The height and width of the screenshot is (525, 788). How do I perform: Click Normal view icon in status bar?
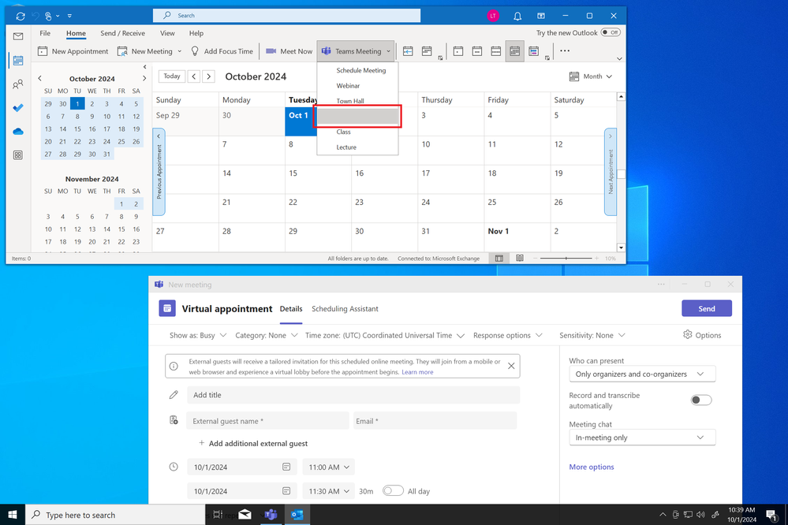coord(499,259)
